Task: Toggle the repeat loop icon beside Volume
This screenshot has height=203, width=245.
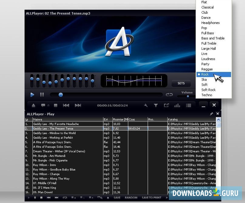Action: click(x=169, y=95)
